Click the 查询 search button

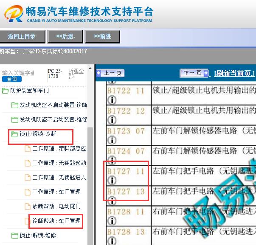(12, 79)
